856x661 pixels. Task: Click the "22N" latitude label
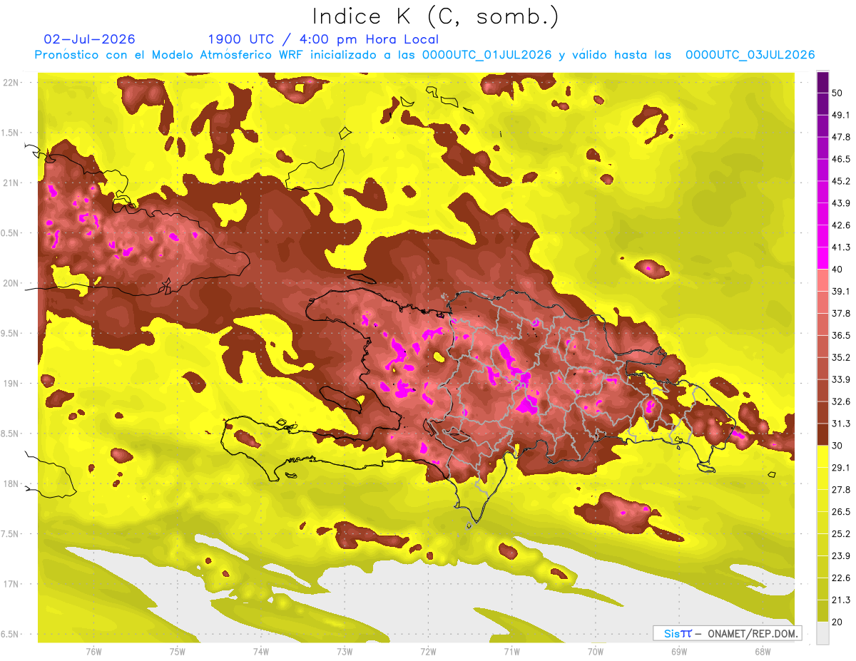pyautogui.click(x=11, y=82)
